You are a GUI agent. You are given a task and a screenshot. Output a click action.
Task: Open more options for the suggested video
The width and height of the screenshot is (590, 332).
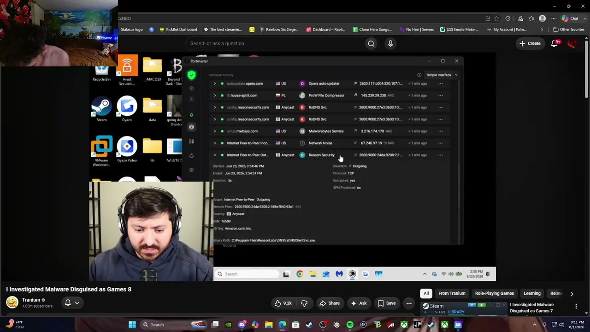tap(576, 306)
